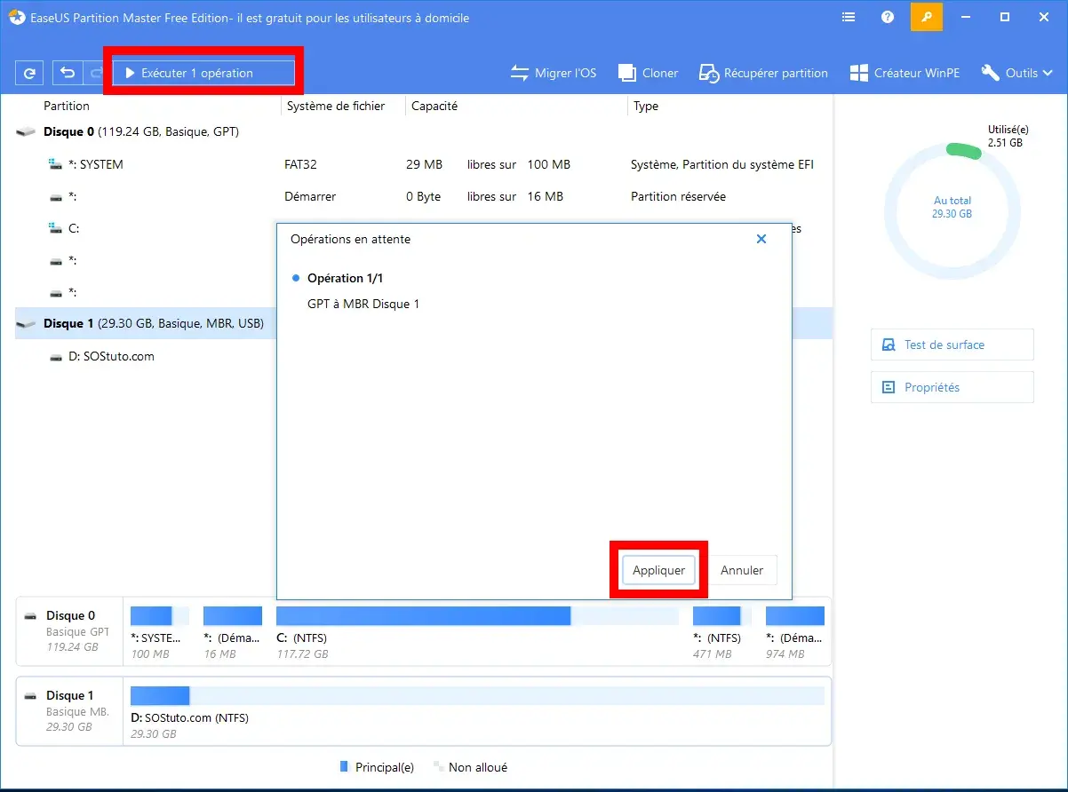Open the hamburger list menu in title bar
The height and width of the screenshot is (792, 1068).
pyautogui.click(x=849, y=18)
